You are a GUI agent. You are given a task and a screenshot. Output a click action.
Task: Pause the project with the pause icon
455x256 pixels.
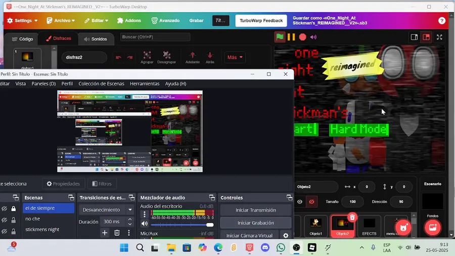(x=291, y=37)
